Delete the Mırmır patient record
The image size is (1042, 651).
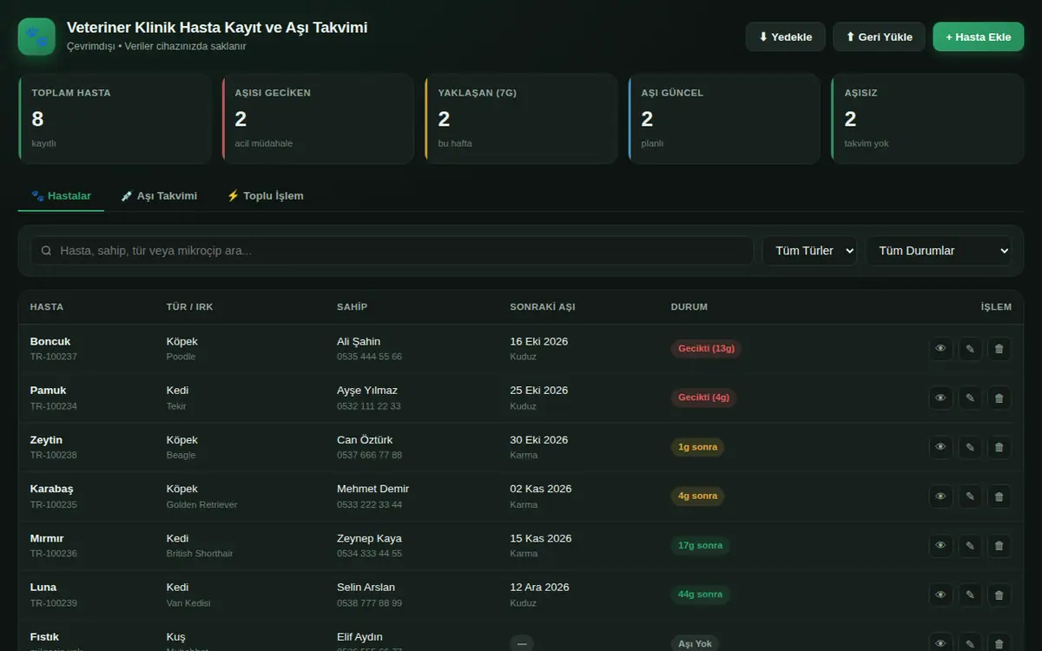[999, 546]
